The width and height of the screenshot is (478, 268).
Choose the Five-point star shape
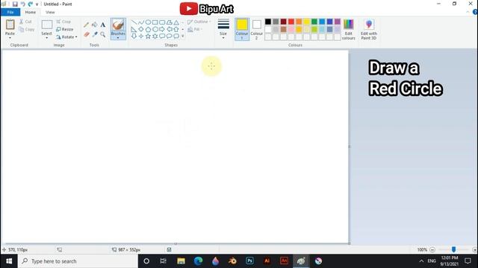click(148, 36)
